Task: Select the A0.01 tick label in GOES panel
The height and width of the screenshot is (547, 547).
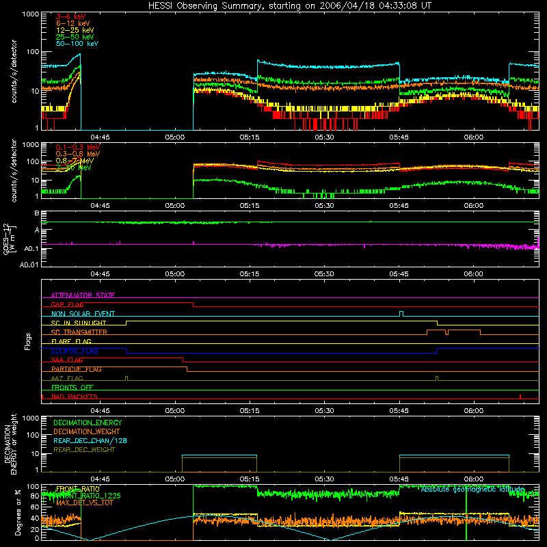Action: point(29,265)
